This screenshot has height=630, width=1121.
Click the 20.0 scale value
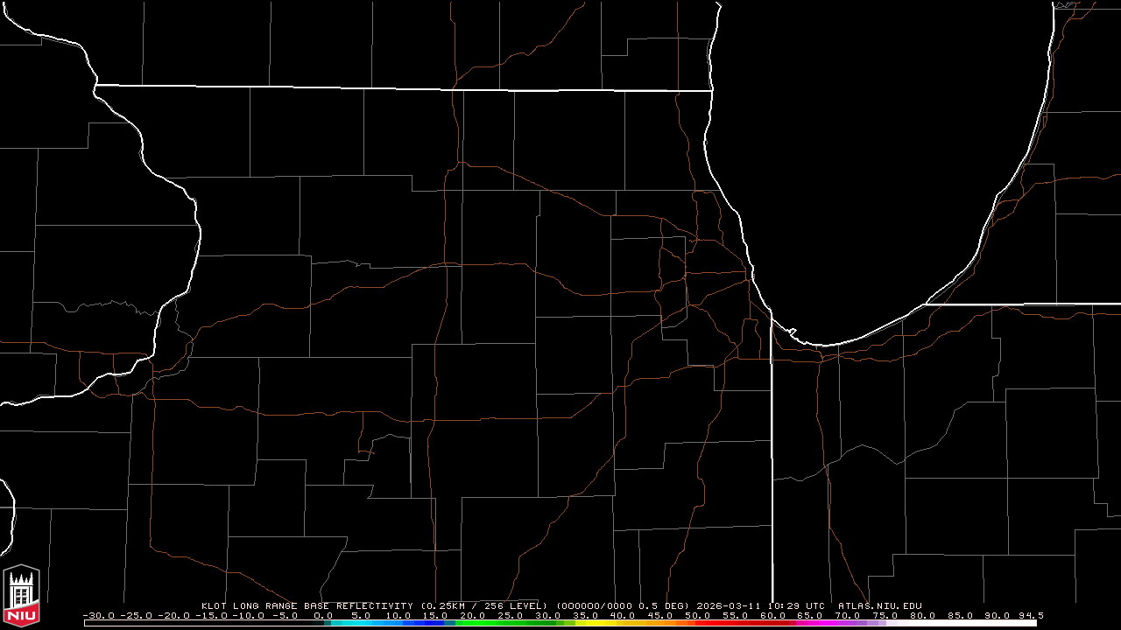tap(472, 615)
